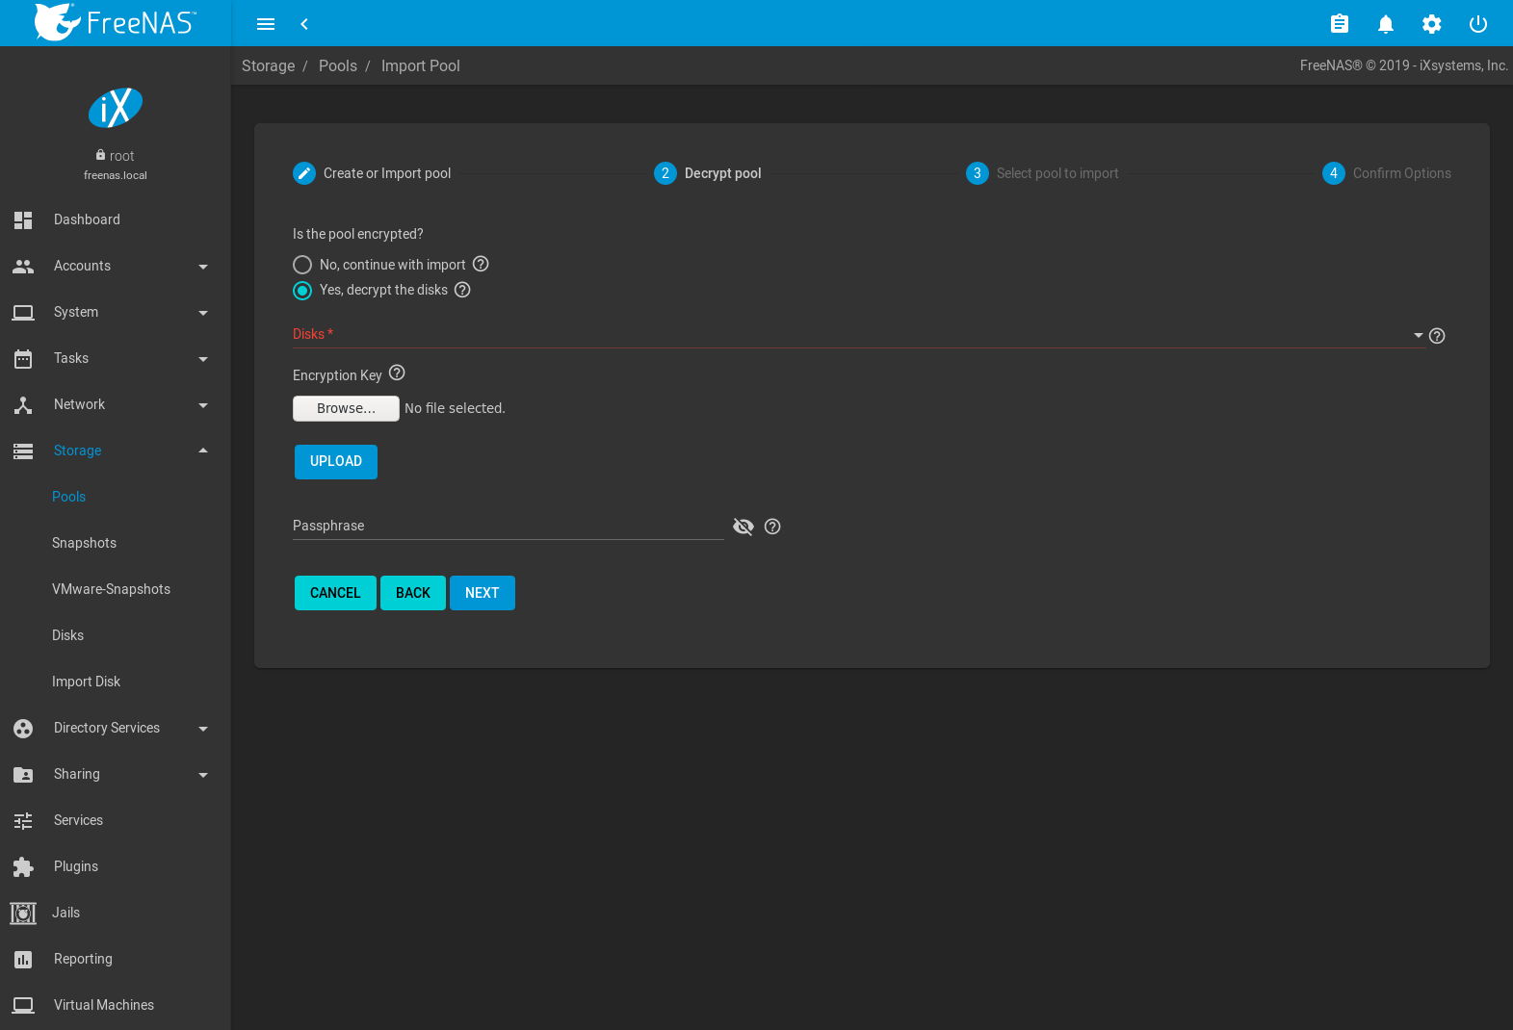Go to Dashboard in the sidebar

pyautogui.click(x=87, y=219)
